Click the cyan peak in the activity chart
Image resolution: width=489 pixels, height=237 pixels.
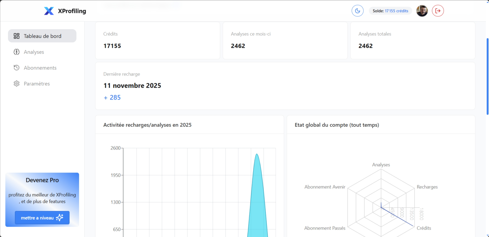(257, 196)
